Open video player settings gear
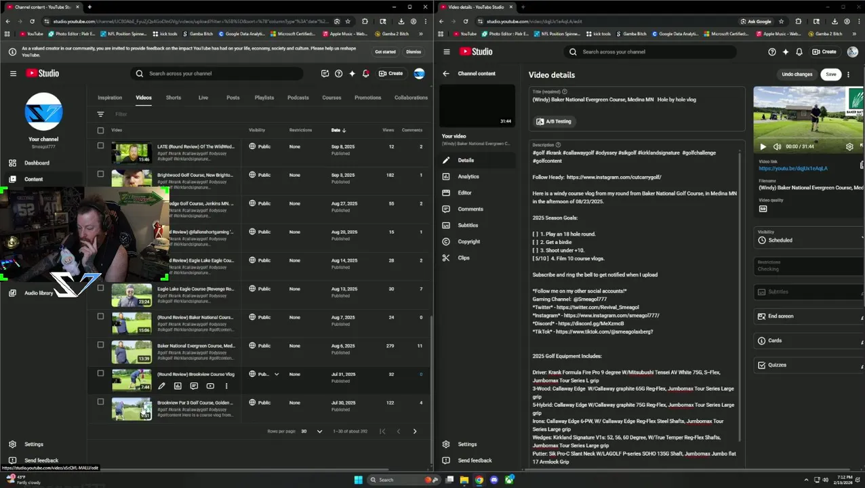The width and height of the screenshot is (865, 488). pos(849,146)
